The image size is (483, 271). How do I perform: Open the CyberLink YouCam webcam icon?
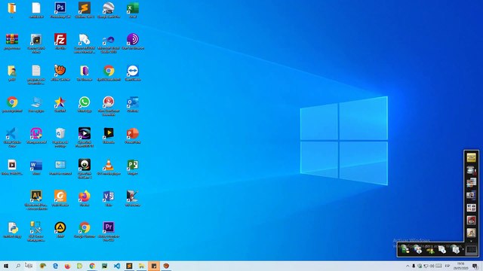pyautogui.click(x=85, y=169)
